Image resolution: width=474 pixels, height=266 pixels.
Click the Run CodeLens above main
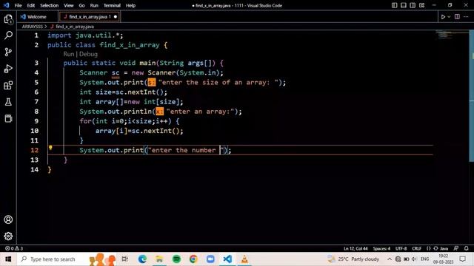point(69,54)
